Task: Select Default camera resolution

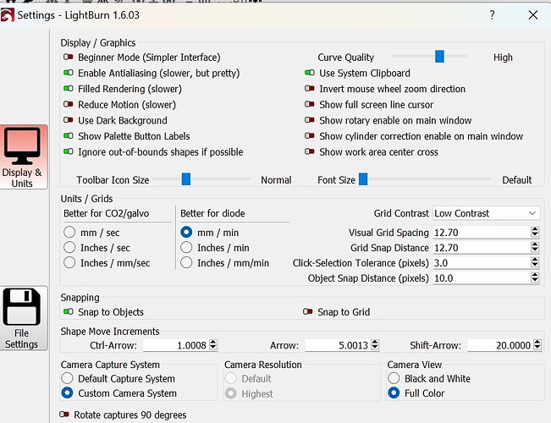Action: (x=231, y=378)
